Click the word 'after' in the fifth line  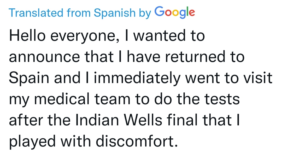point(26,120)
